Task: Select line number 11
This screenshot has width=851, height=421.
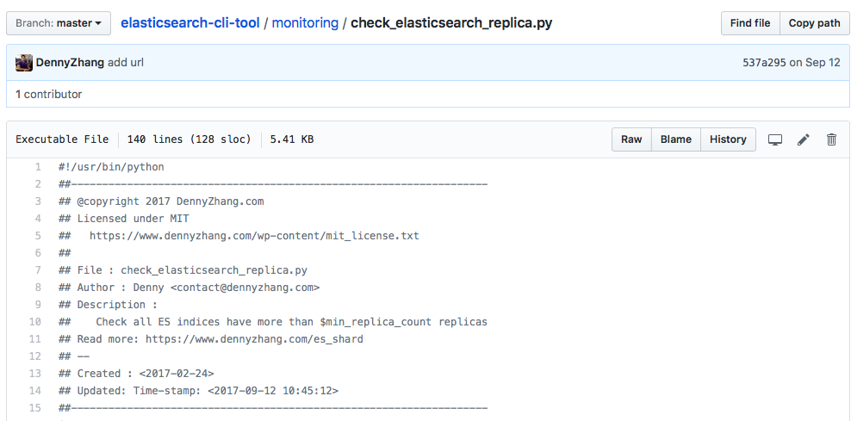Action: coord(34,339)
